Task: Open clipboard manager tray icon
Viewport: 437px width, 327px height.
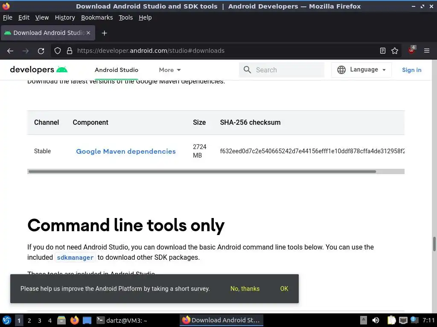Action: pos(392,320)
